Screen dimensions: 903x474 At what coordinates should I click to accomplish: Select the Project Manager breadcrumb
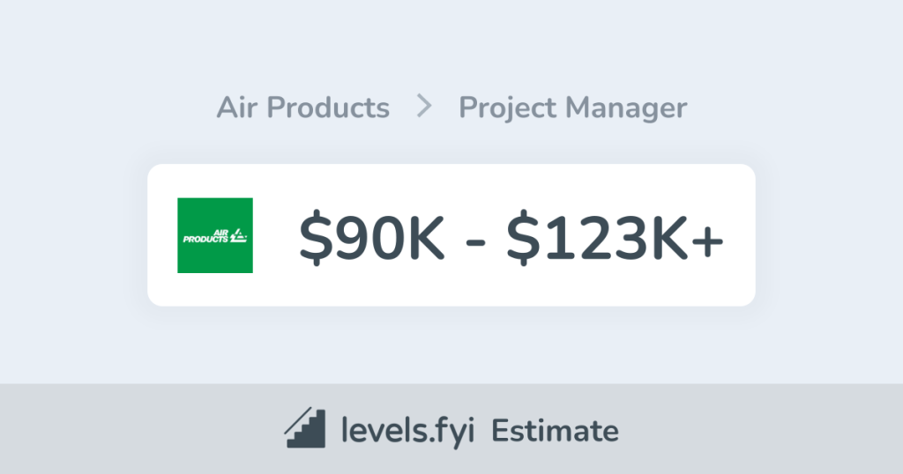572,107
